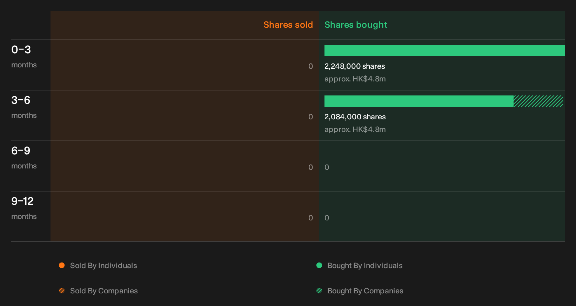Select the 0-3 months solid green bar
Image resolution: width=576 pixels, height=306 pixels.
444,51
